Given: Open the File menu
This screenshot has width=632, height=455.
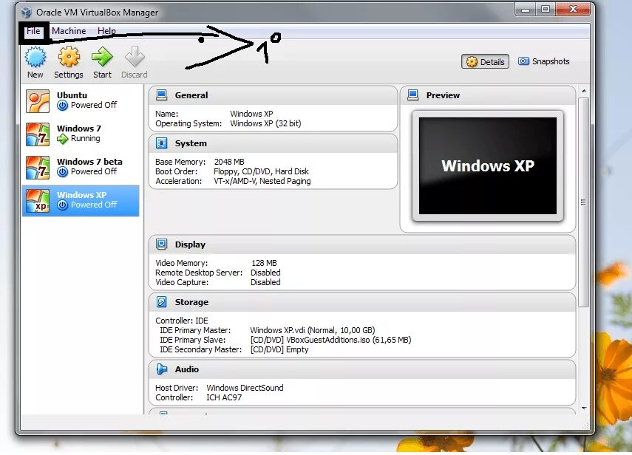Looking at the screenshot, I should [x=33, y=31].
